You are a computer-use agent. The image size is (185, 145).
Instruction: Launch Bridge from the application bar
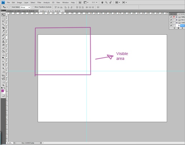tap(80, 2)
